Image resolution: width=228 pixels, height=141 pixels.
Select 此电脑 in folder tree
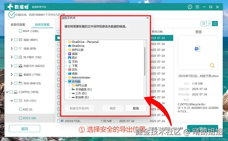coord(74,81)
